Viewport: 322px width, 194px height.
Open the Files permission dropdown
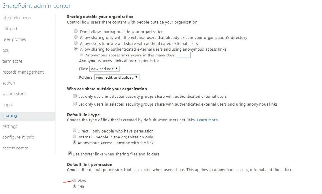pyautogui.click(x=104, y=69)
